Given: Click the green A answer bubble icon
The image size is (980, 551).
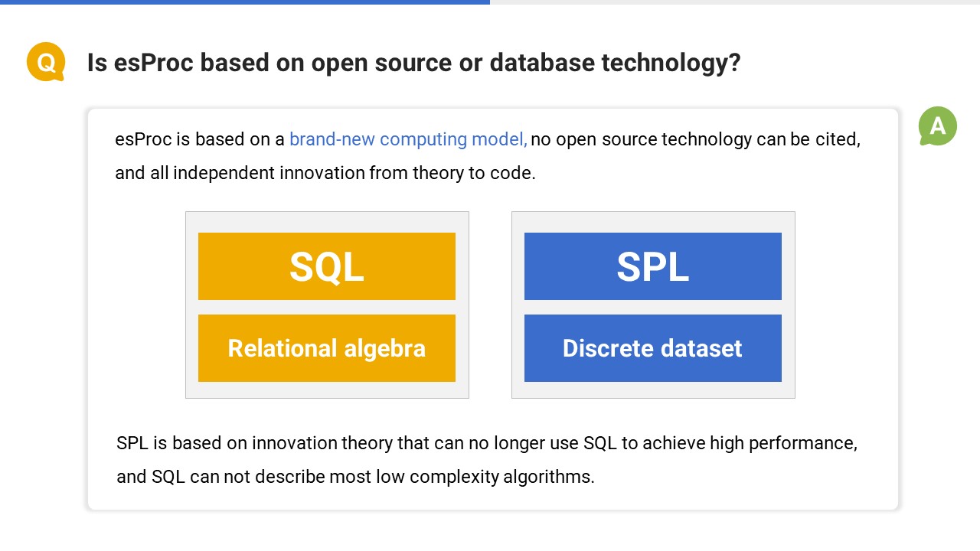Looking at the screenshot, I should tap(938, 126).
